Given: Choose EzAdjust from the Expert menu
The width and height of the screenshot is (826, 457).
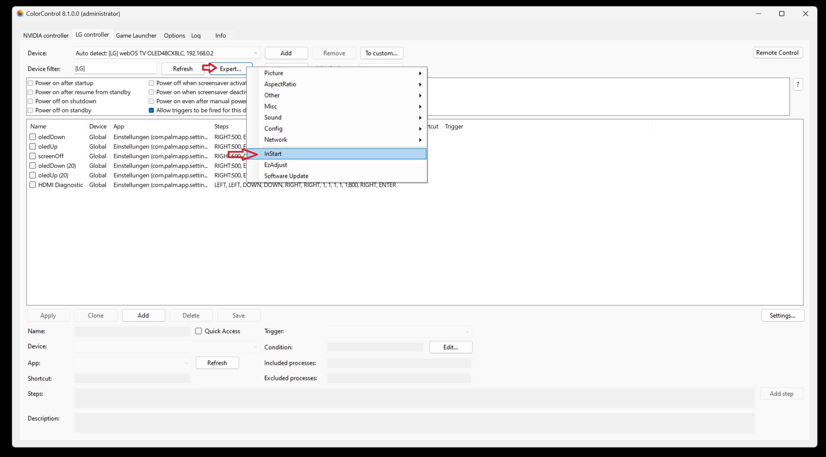Looking at the screenshot, I should (337, 165).
